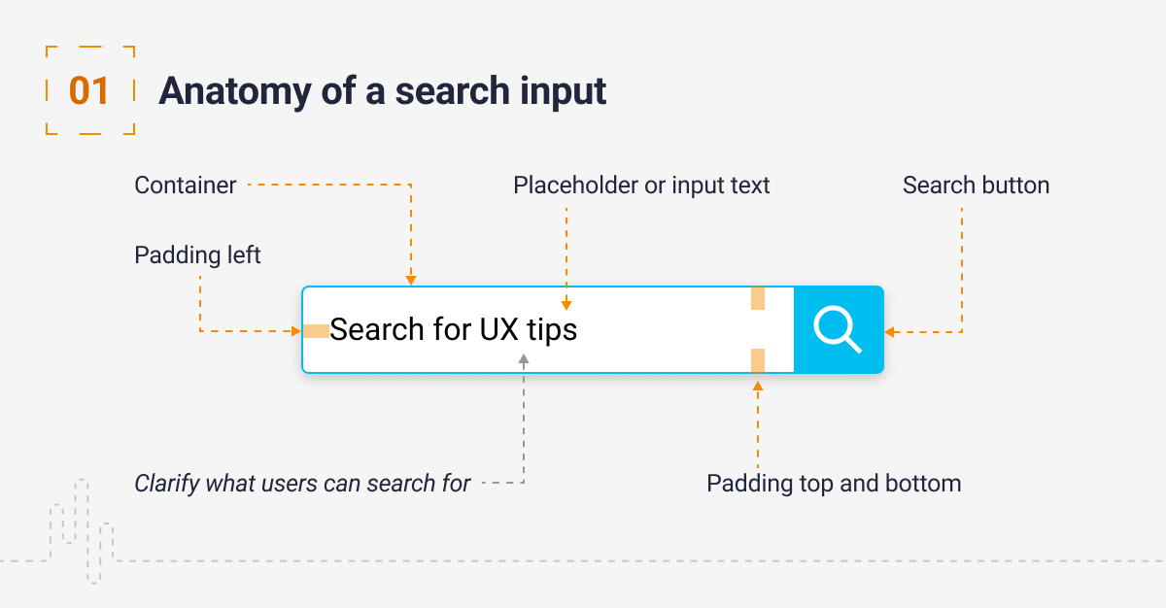1166x608 pixels.
Task: Select the "Container" label
Action: pos(186,185)
